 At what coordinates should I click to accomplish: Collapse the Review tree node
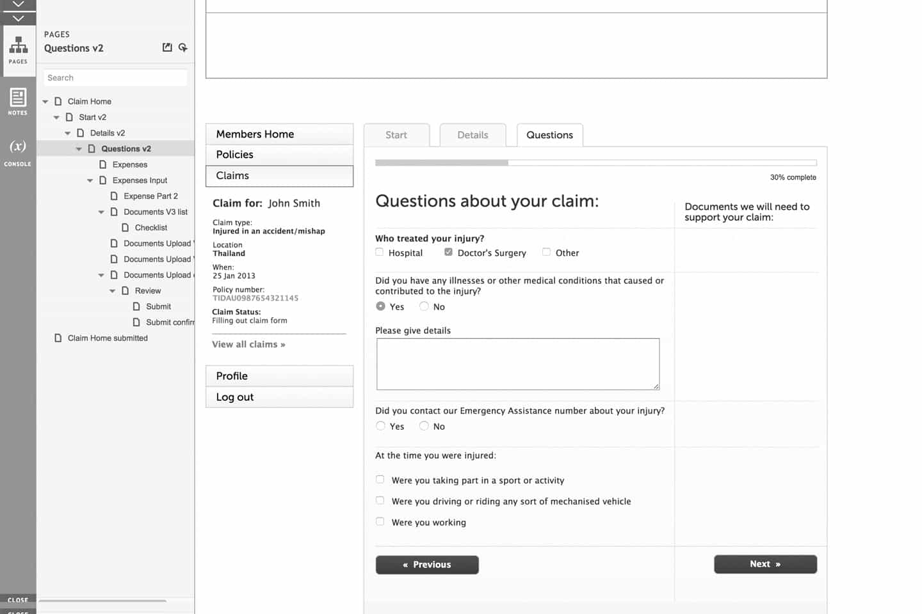pos(113,291)
